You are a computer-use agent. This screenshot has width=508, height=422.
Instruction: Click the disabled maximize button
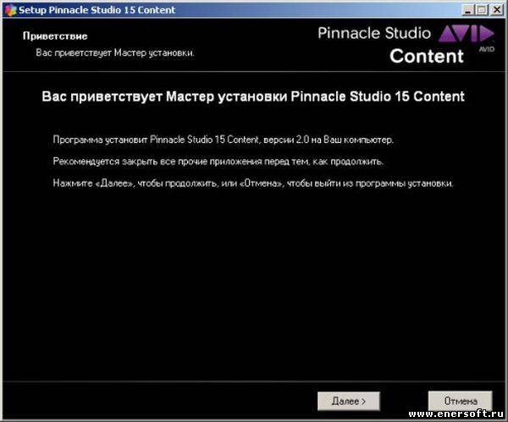[482, 10]
